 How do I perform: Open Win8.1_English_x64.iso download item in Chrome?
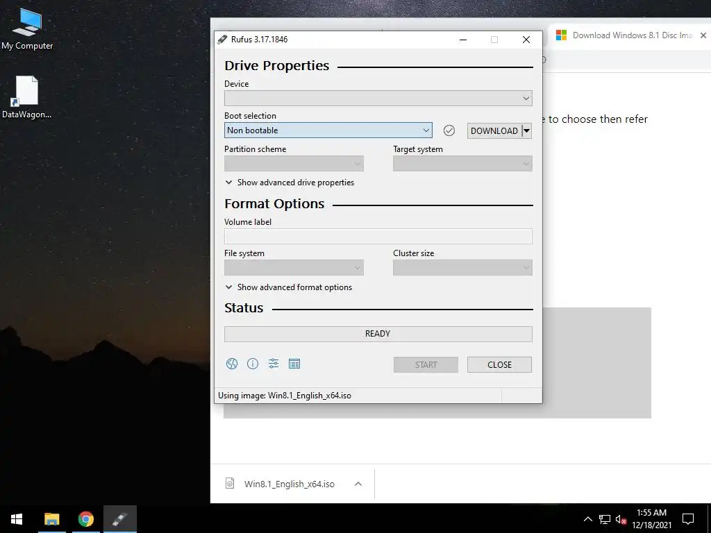pos(290,484)
